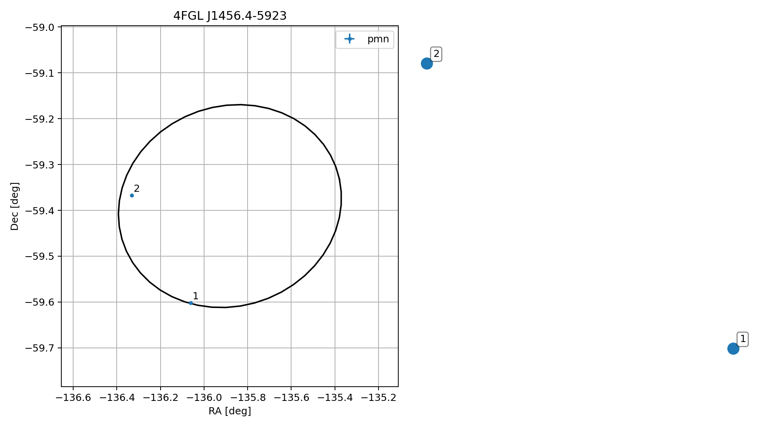Click the −136.6 x-axis tick label
The image size is (759, 427).
(x=73, y=398)
